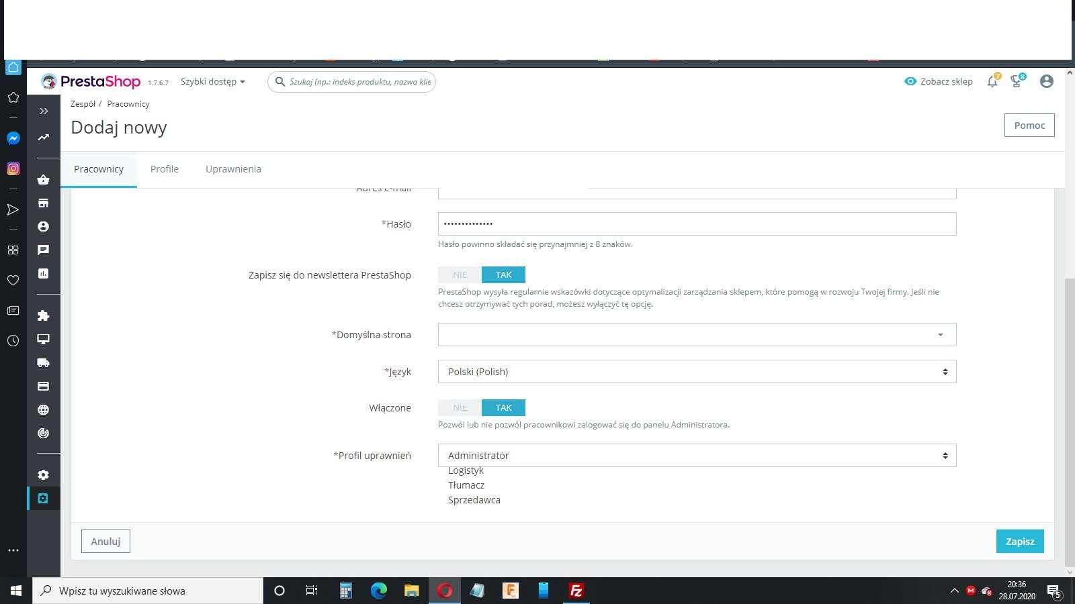Screen dimensions: 1075x604
Task: Open Shop parameters gear icon in sidebar
Action: click(x=44, y=474)
